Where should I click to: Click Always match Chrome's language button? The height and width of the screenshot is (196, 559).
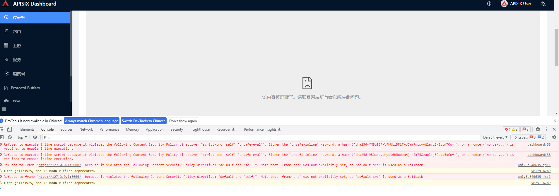tap(92, 121)
